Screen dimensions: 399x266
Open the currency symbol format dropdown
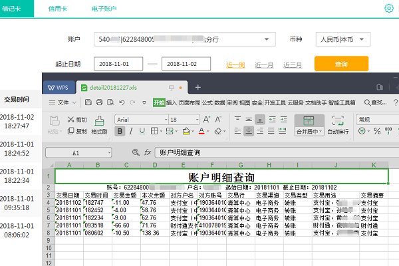coord(368,132)
